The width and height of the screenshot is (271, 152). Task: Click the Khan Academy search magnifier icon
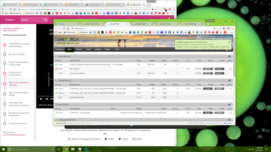46,20
